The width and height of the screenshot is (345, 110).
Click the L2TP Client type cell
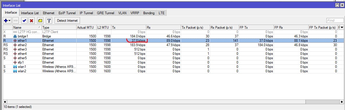pos(50,32)
